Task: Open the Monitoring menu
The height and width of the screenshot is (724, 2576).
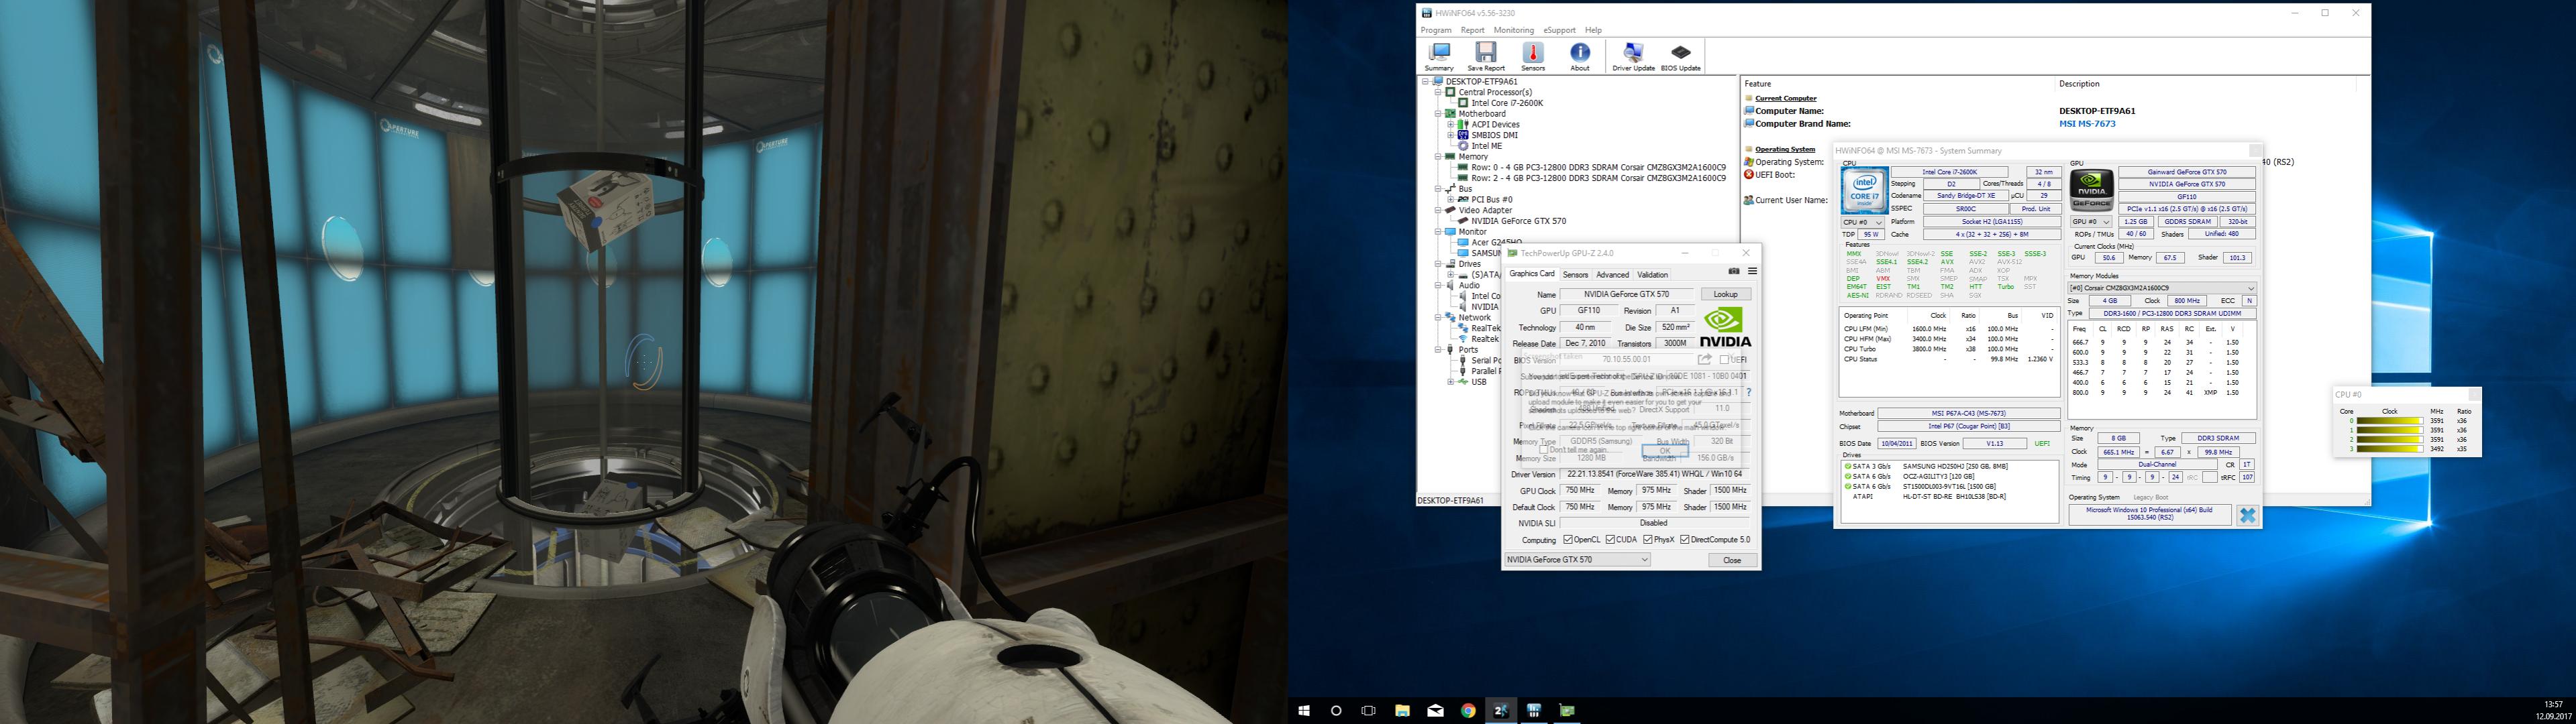Action: pos(1513,30)
